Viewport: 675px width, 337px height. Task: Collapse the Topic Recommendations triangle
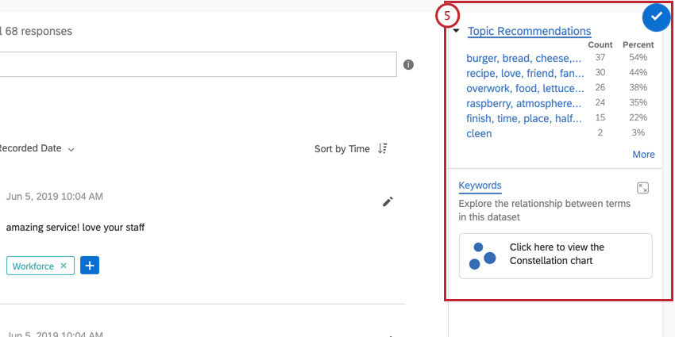click(457, 31)
